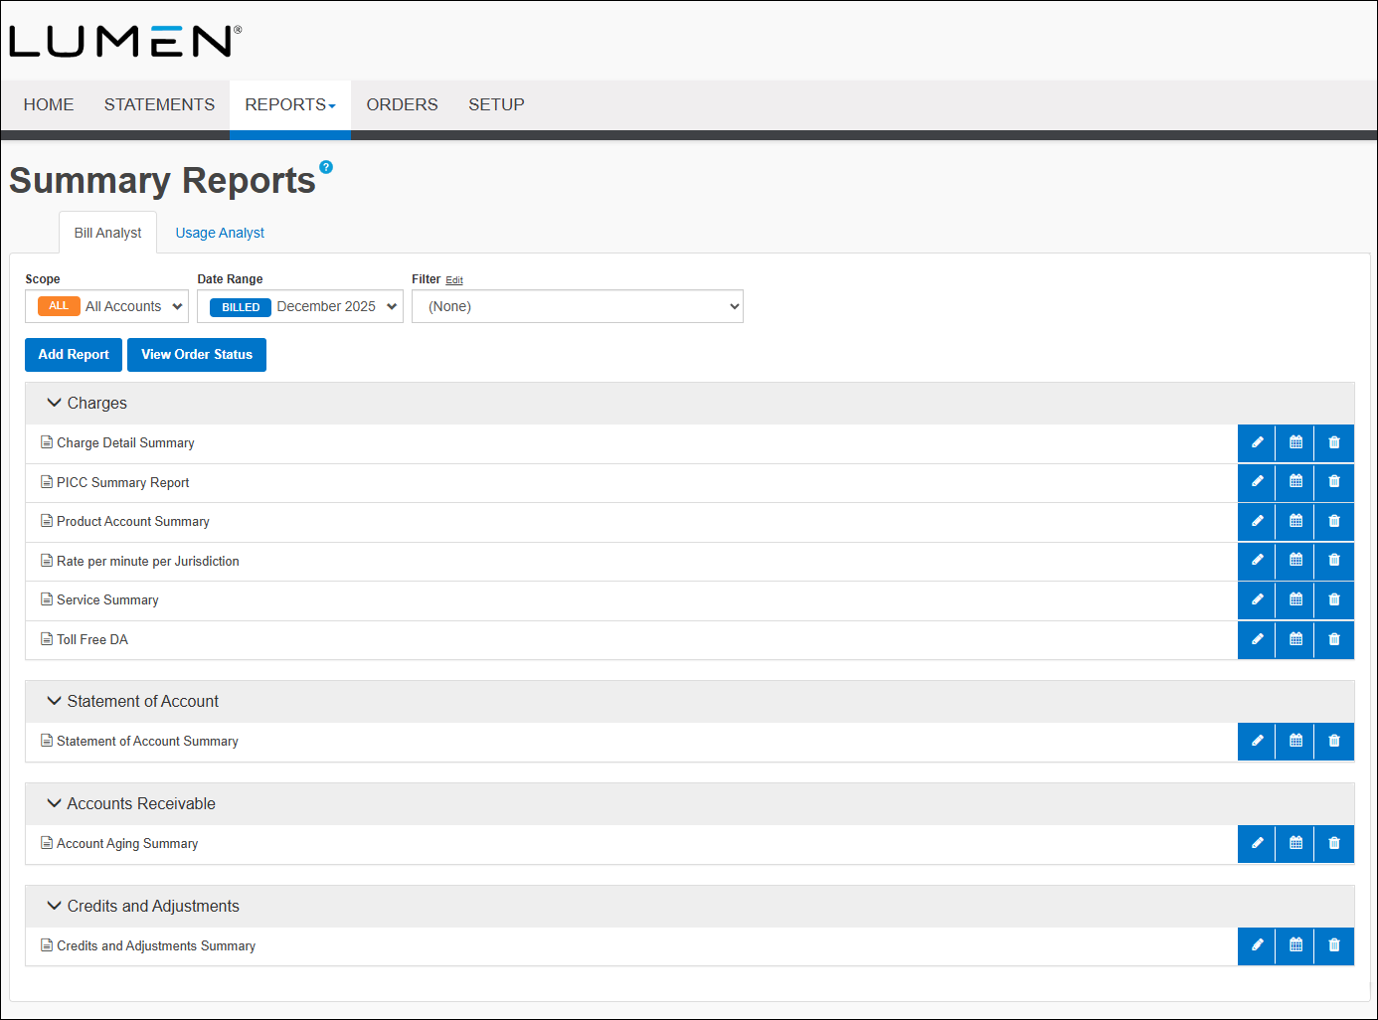Click the edit pencil icon for Charge Detail Summary
The height and width of the screenshot is (1020, 1378).
pyautogui.click(x=1256, y=442)
